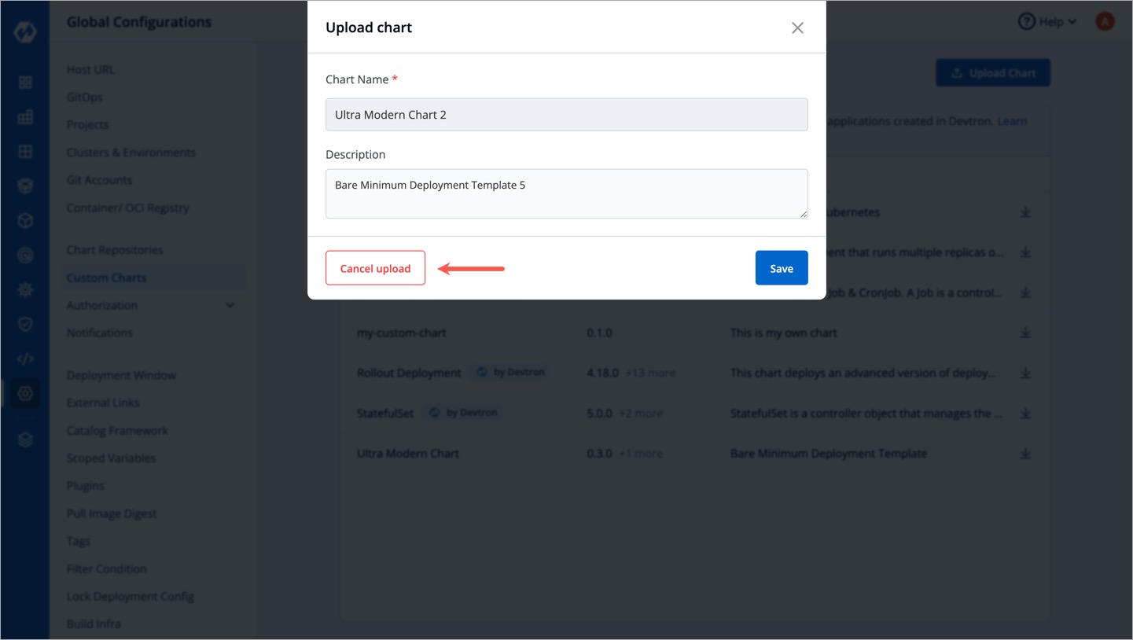This screenshot has width=1133, height=640.
Task: Expand versions with '+13 more' on Rollout Deployment
Action: (x=651, y=372)
